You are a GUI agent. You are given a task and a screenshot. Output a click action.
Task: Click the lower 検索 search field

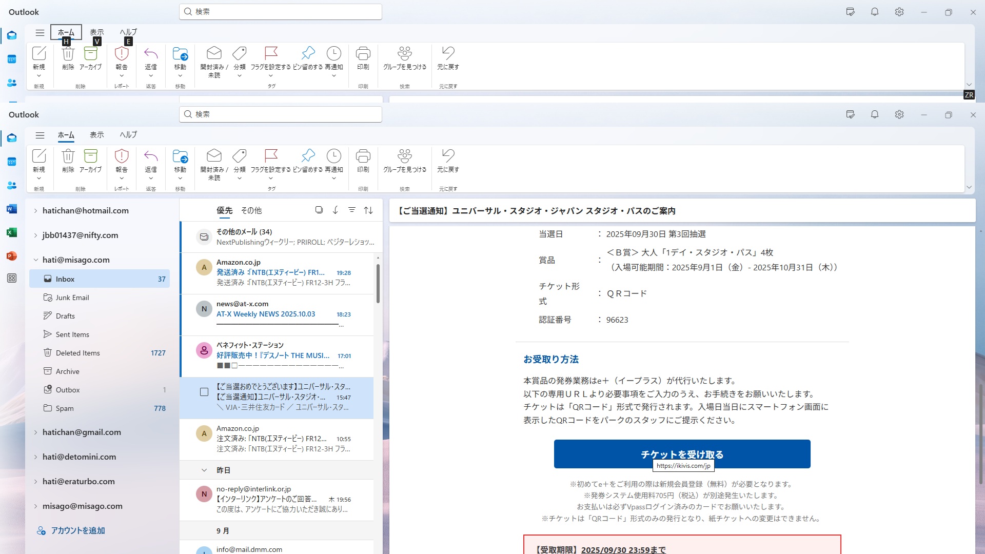[280, 114]
